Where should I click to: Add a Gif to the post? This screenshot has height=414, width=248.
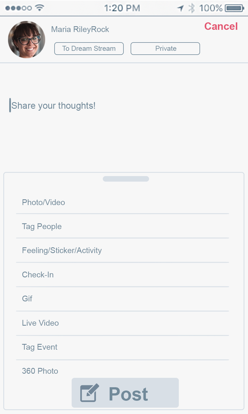pyautogui.click(x=27, y=299)
